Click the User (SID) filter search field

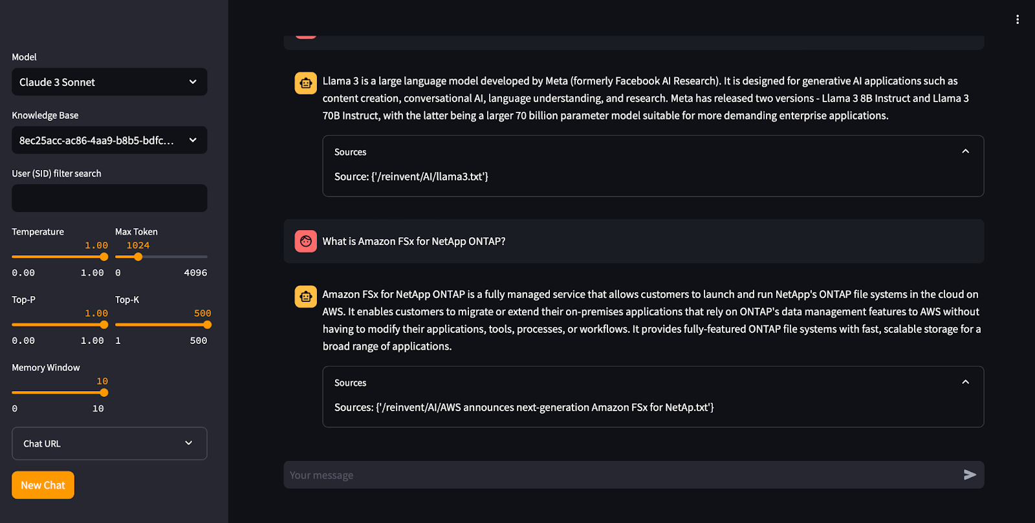tap(109, 198)
